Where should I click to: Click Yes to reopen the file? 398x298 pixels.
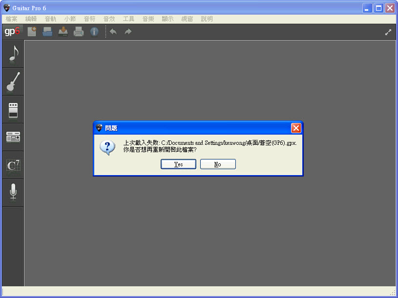point(178,164)
